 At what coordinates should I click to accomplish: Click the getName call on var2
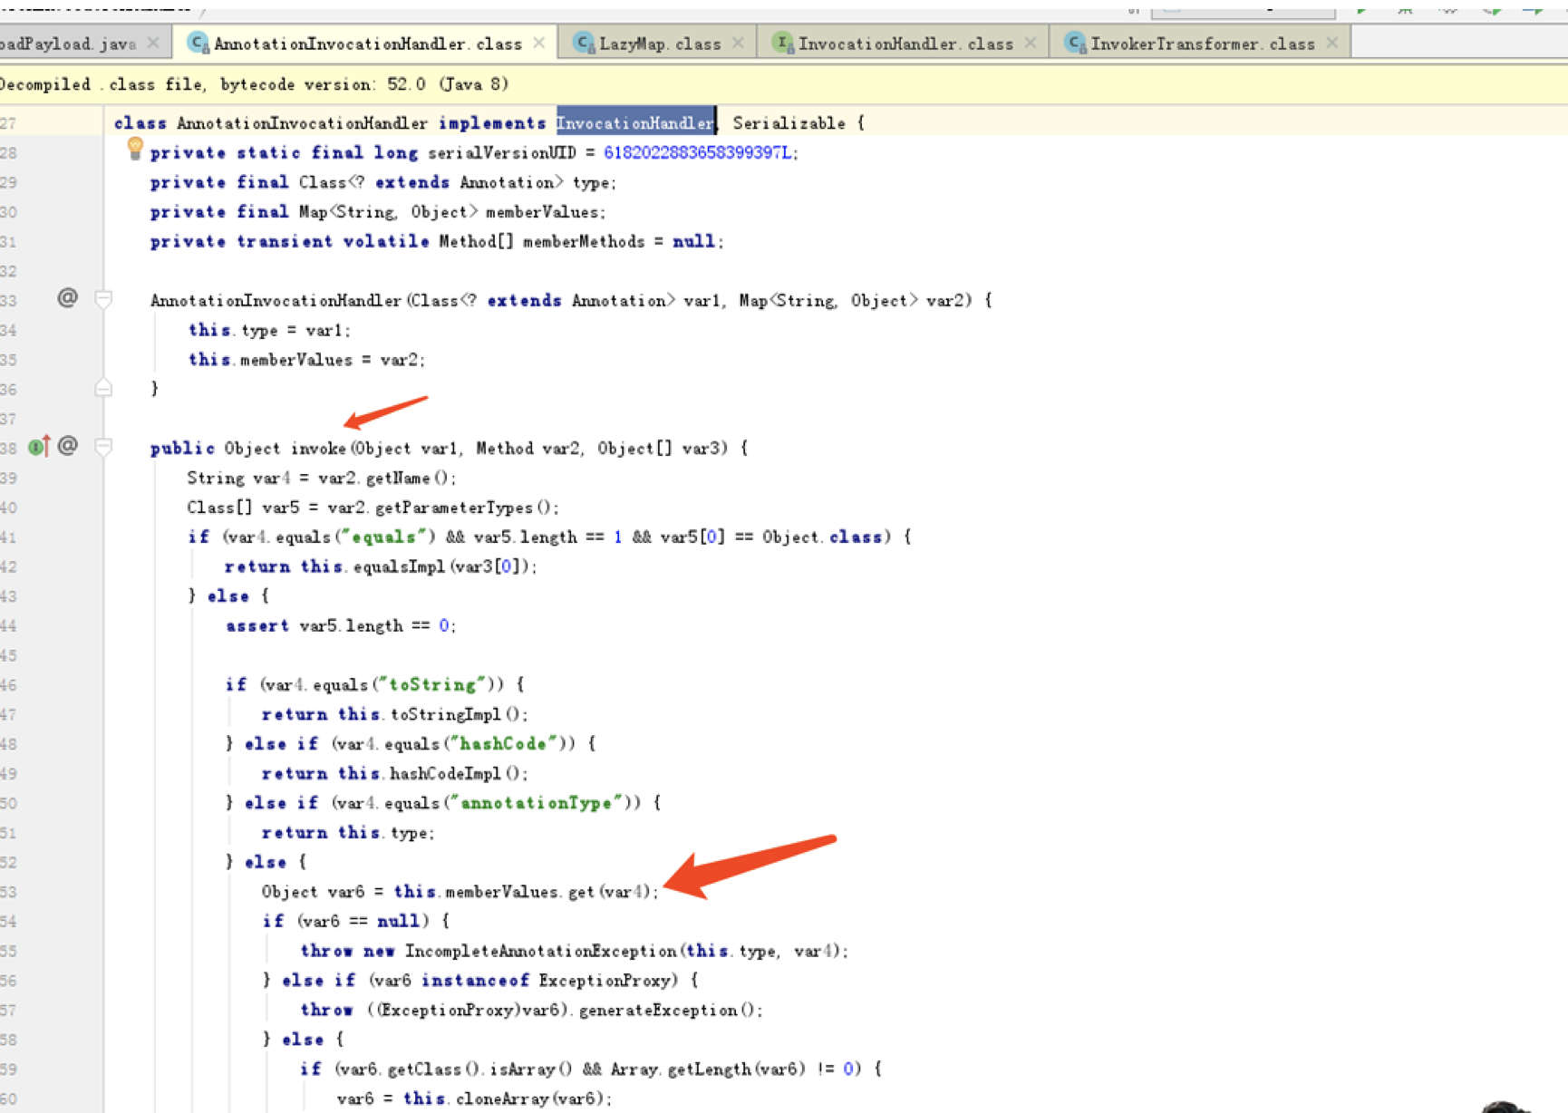pyautogui.click(x=398, y=479)
